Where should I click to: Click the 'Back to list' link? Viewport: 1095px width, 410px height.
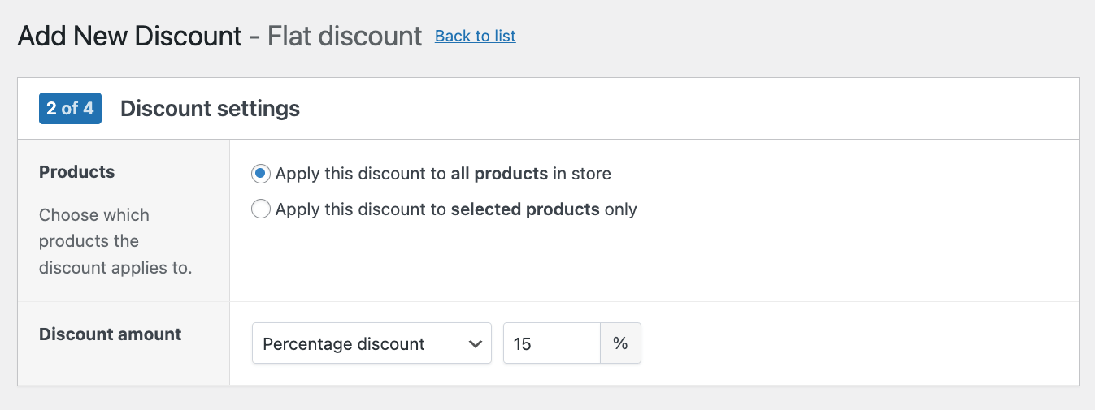pyautogui.click(x=475, y=36)
